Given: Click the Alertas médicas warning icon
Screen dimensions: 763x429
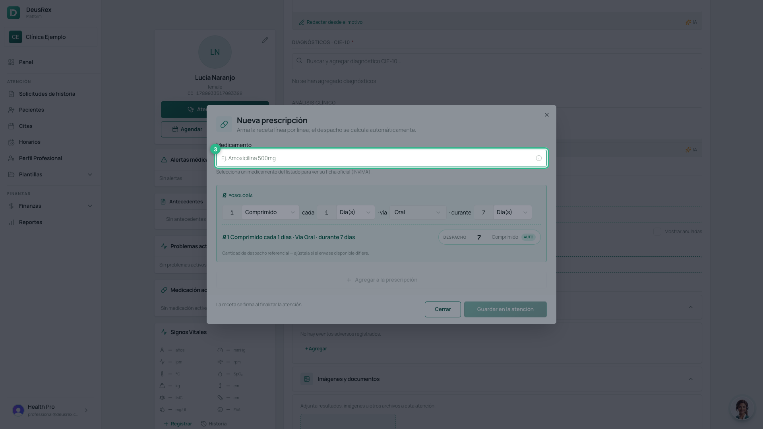Looking at the screenshot, I should (164, 160).
